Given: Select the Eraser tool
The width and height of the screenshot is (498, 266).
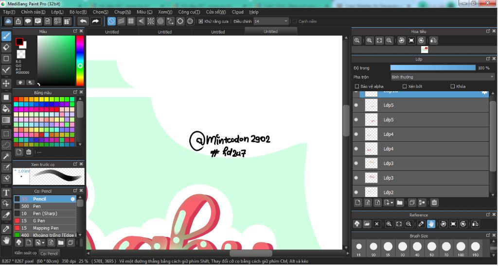Looking at the screenshot, I should click(6, 47).
